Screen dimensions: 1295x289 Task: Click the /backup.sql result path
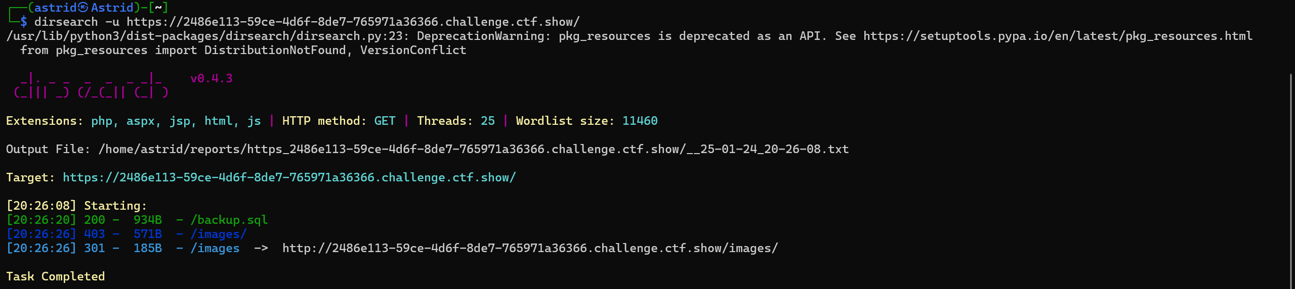coord(229,220)
